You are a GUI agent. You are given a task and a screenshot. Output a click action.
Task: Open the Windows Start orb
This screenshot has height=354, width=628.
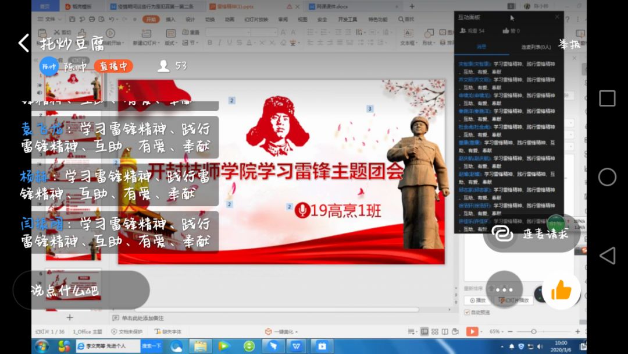pyautogui.click(x=42, y=346)
